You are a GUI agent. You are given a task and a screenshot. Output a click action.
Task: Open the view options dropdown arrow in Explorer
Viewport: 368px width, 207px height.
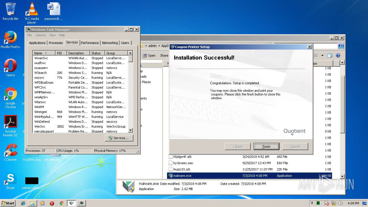coord(322,55)
